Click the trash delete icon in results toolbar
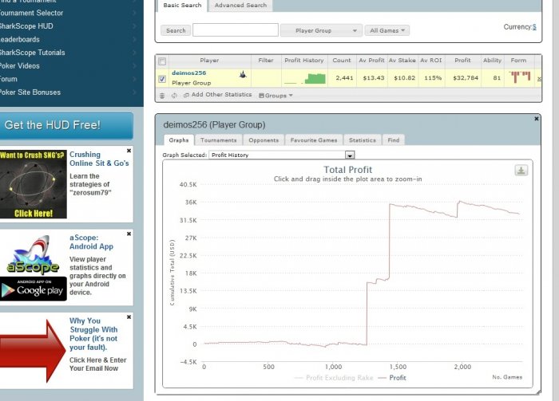 pyautogui.click(x=162, y=96)
